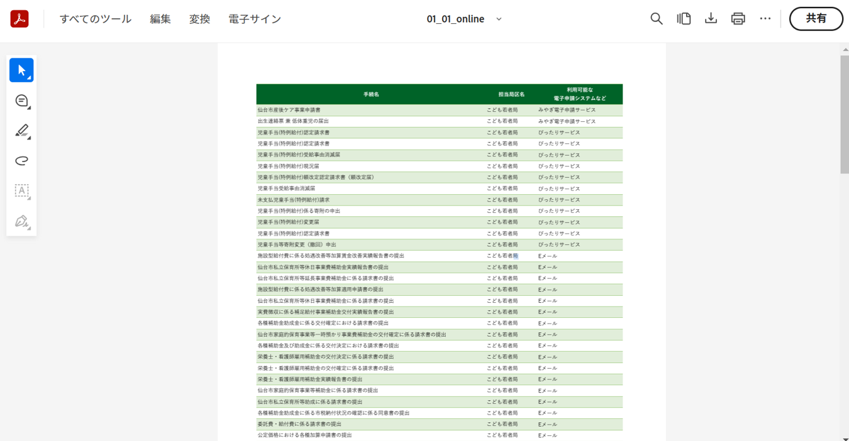Click the vertical scrollbar thumb

click(845, 113)
